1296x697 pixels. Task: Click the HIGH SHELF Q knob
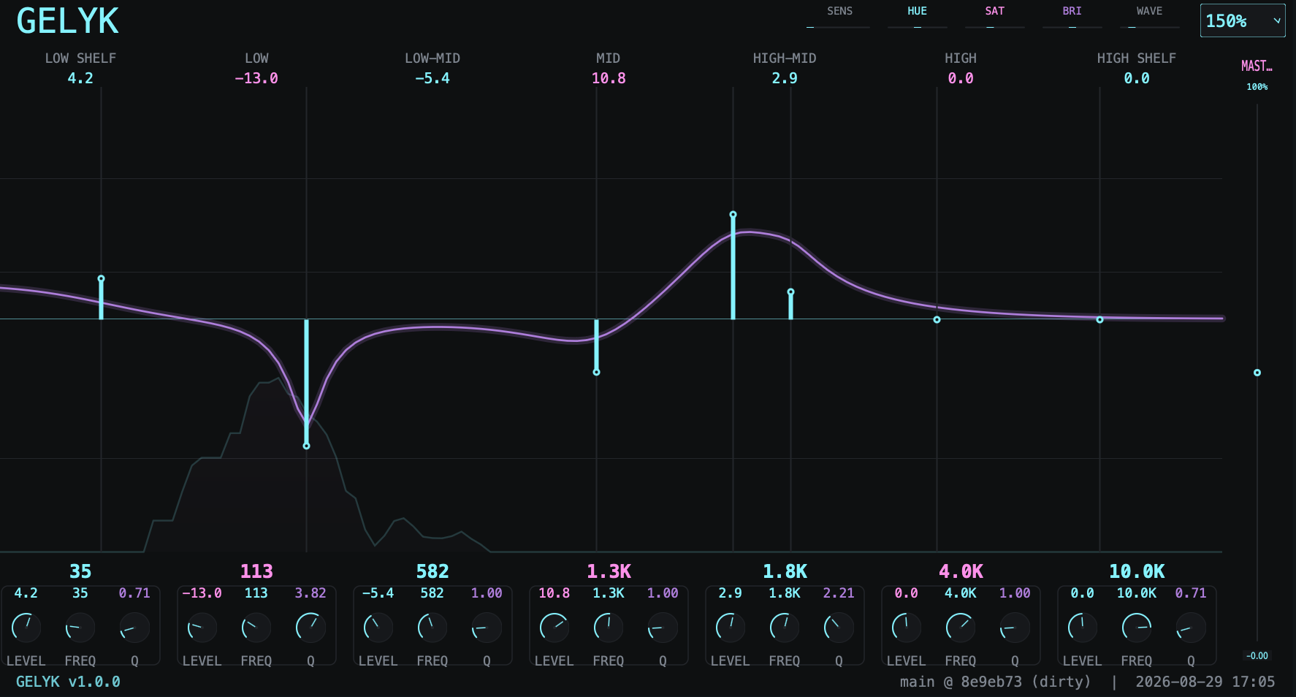pos(1191,628)
